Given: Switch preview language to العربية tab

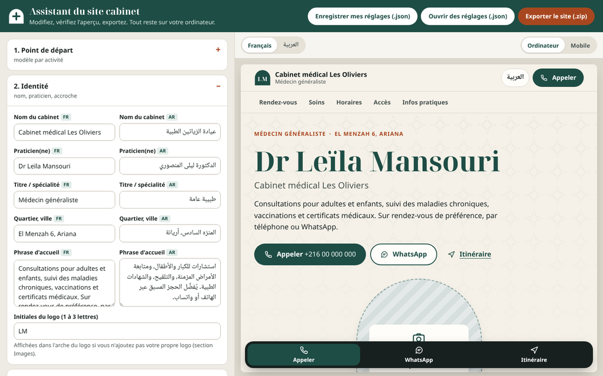Looking at the screenshot, I should [291, 45].
